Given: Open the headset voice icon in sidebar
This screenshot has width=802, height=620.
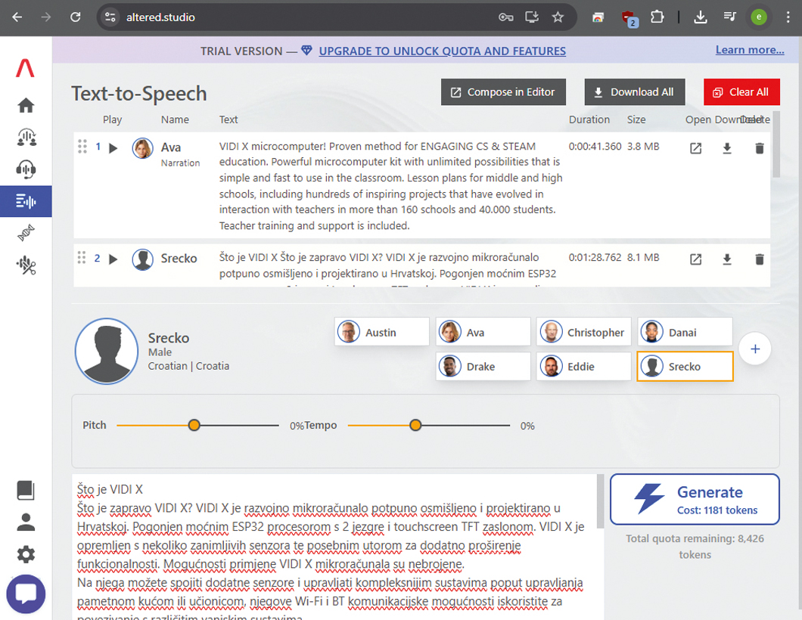Looking at the screenshot, I should pos(26,169).
